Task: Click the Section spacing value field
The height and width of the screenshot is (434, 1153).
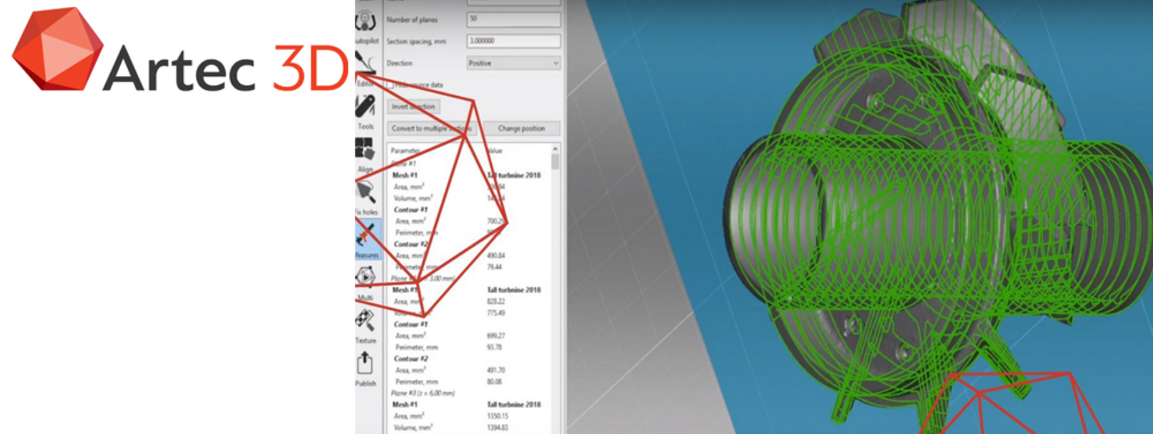Action: pyautogui.click(x=513, y=41)
